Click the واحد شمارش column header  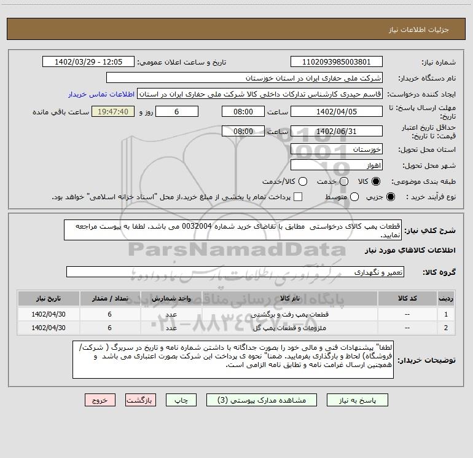171,298
